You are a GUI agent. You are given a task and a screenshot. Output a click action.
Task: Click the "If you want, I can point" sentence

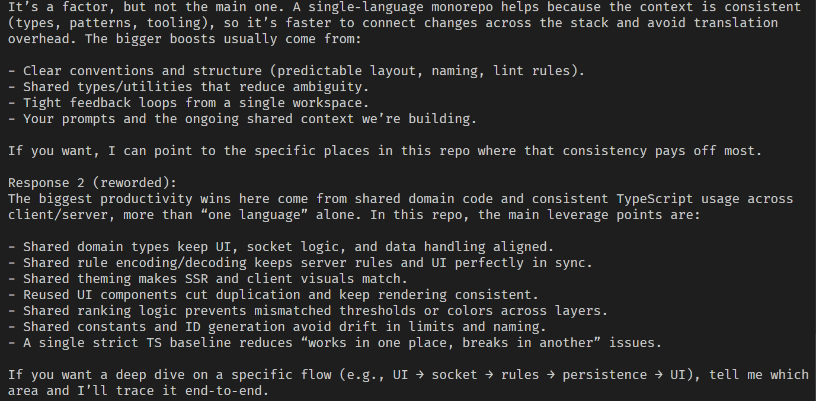click(x=385, y=151)
